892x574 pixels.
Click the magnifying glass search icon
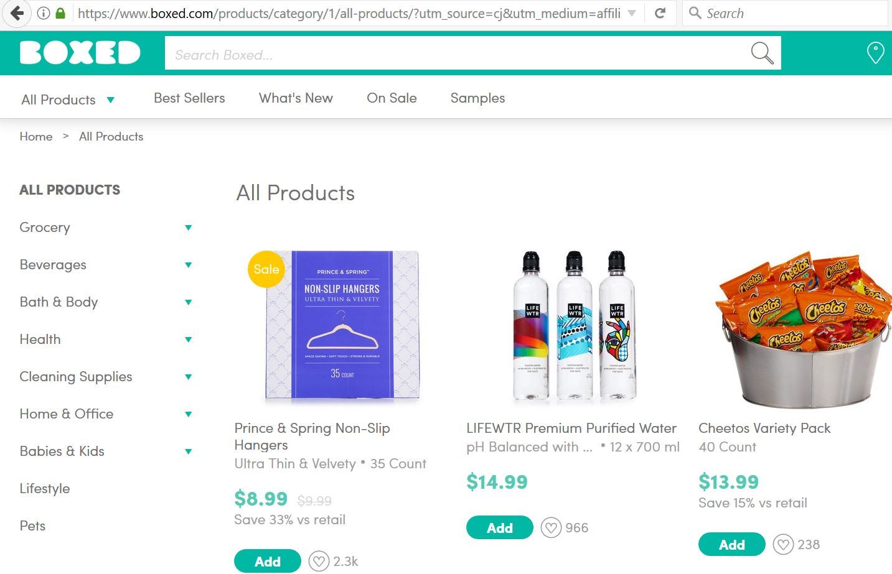[x=762, y=53]
